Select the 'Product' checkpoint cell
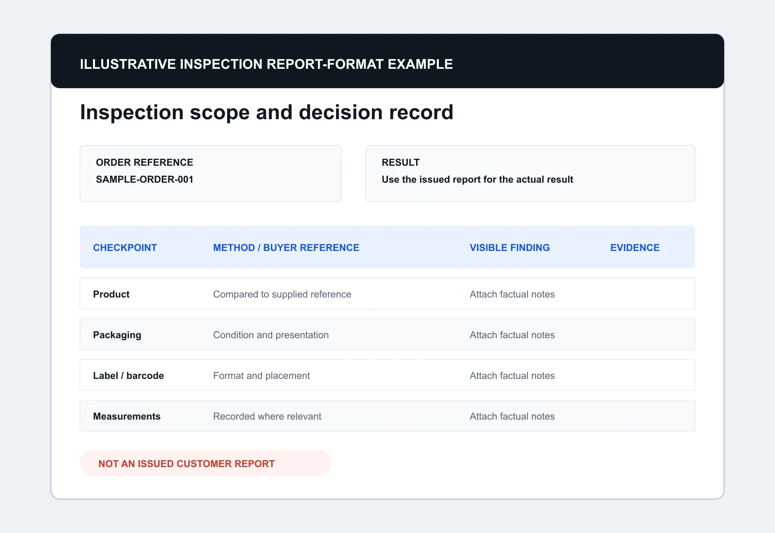Image resolution: width=775 pixels, height=533 pixels. click(111, 294)
